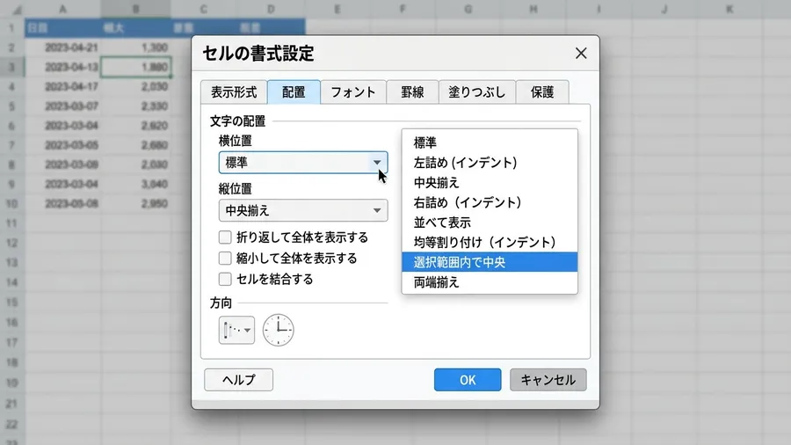Switch to the 罫線 tab

point(412,91)
